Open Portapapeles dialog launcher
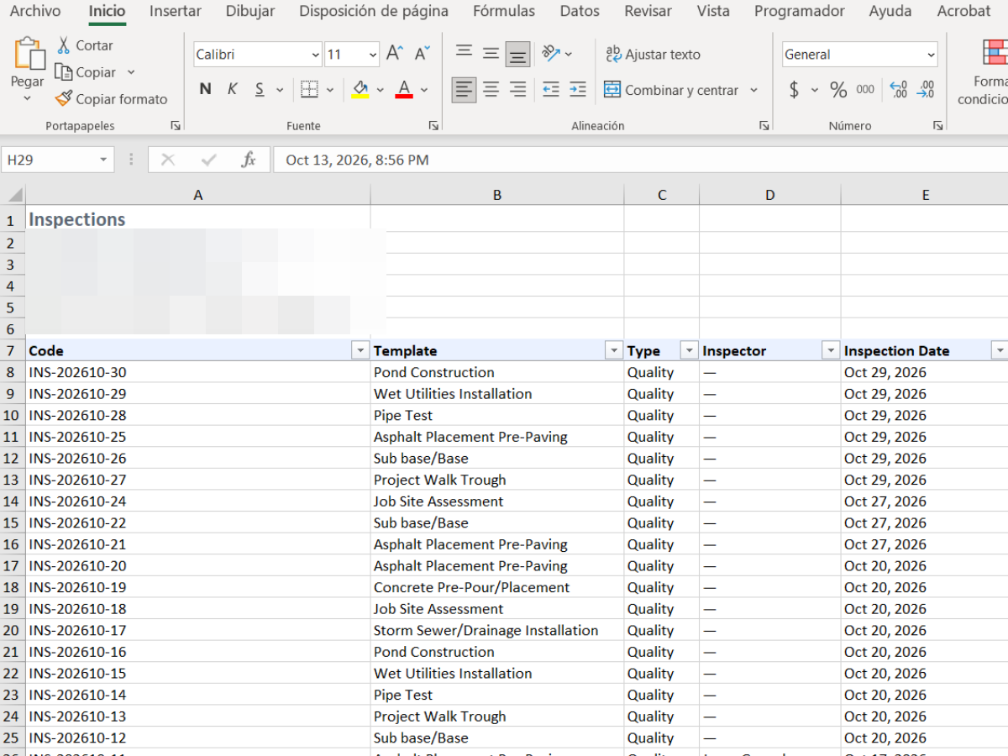The height and width of the screenshot is (756, 1008). 176,125
